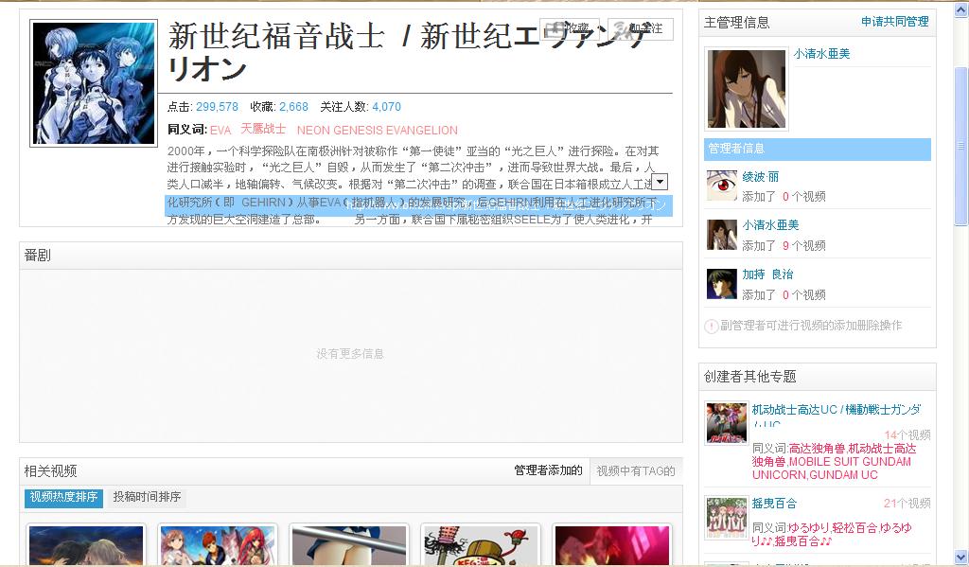Open the third related video thumbnail
Image resolution: width=969 pixels, height=567 pixels.
[349, 544]
